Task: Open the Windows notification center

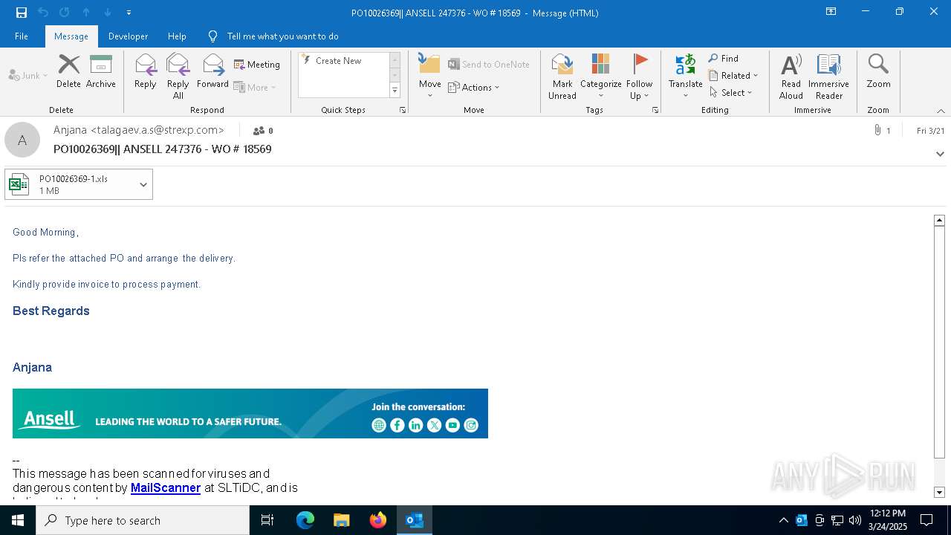Action: 926,520
